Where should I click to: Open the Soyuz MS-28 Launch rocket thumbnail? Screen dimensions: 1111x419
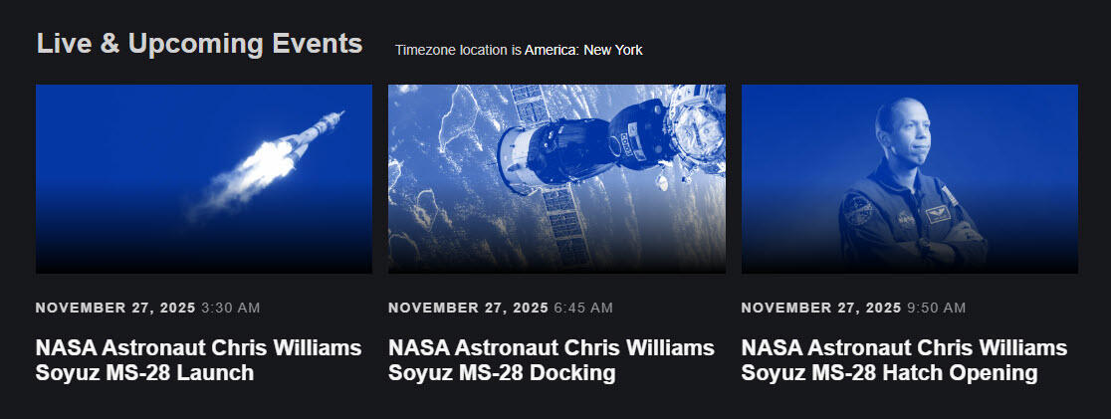coord(203,179)
